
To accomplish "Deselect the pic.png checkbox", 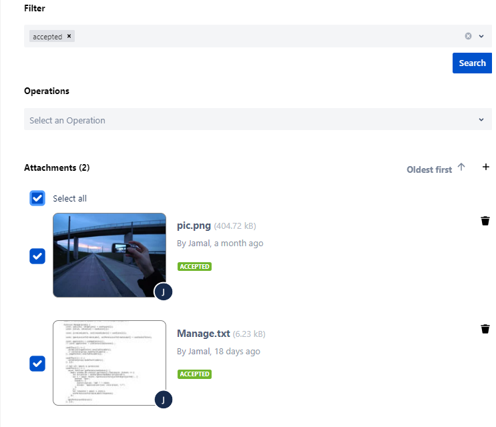I will 37,256.
